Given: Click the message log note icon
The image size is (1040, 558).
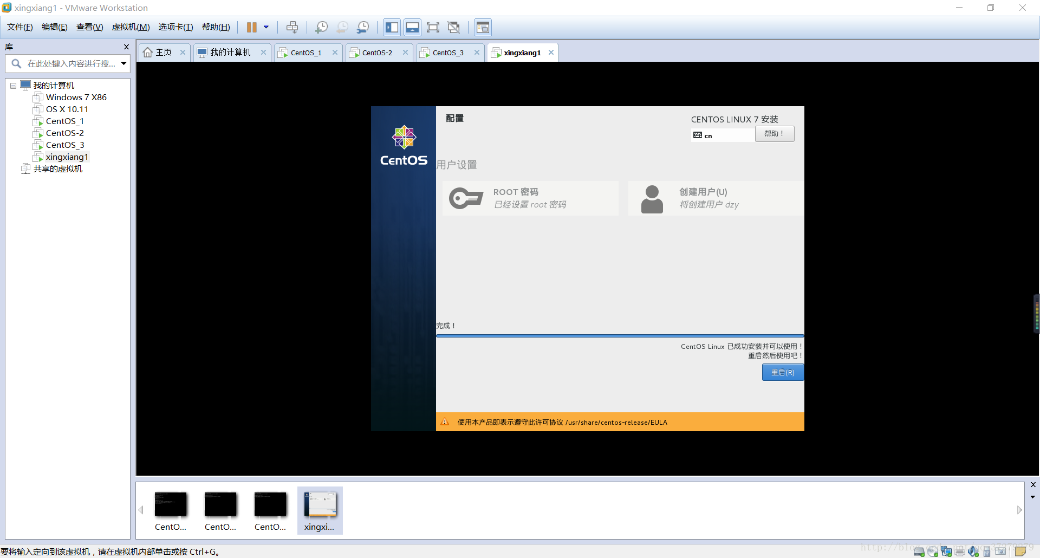Looking at the screenshot, I should click(x=1020, y=551).
